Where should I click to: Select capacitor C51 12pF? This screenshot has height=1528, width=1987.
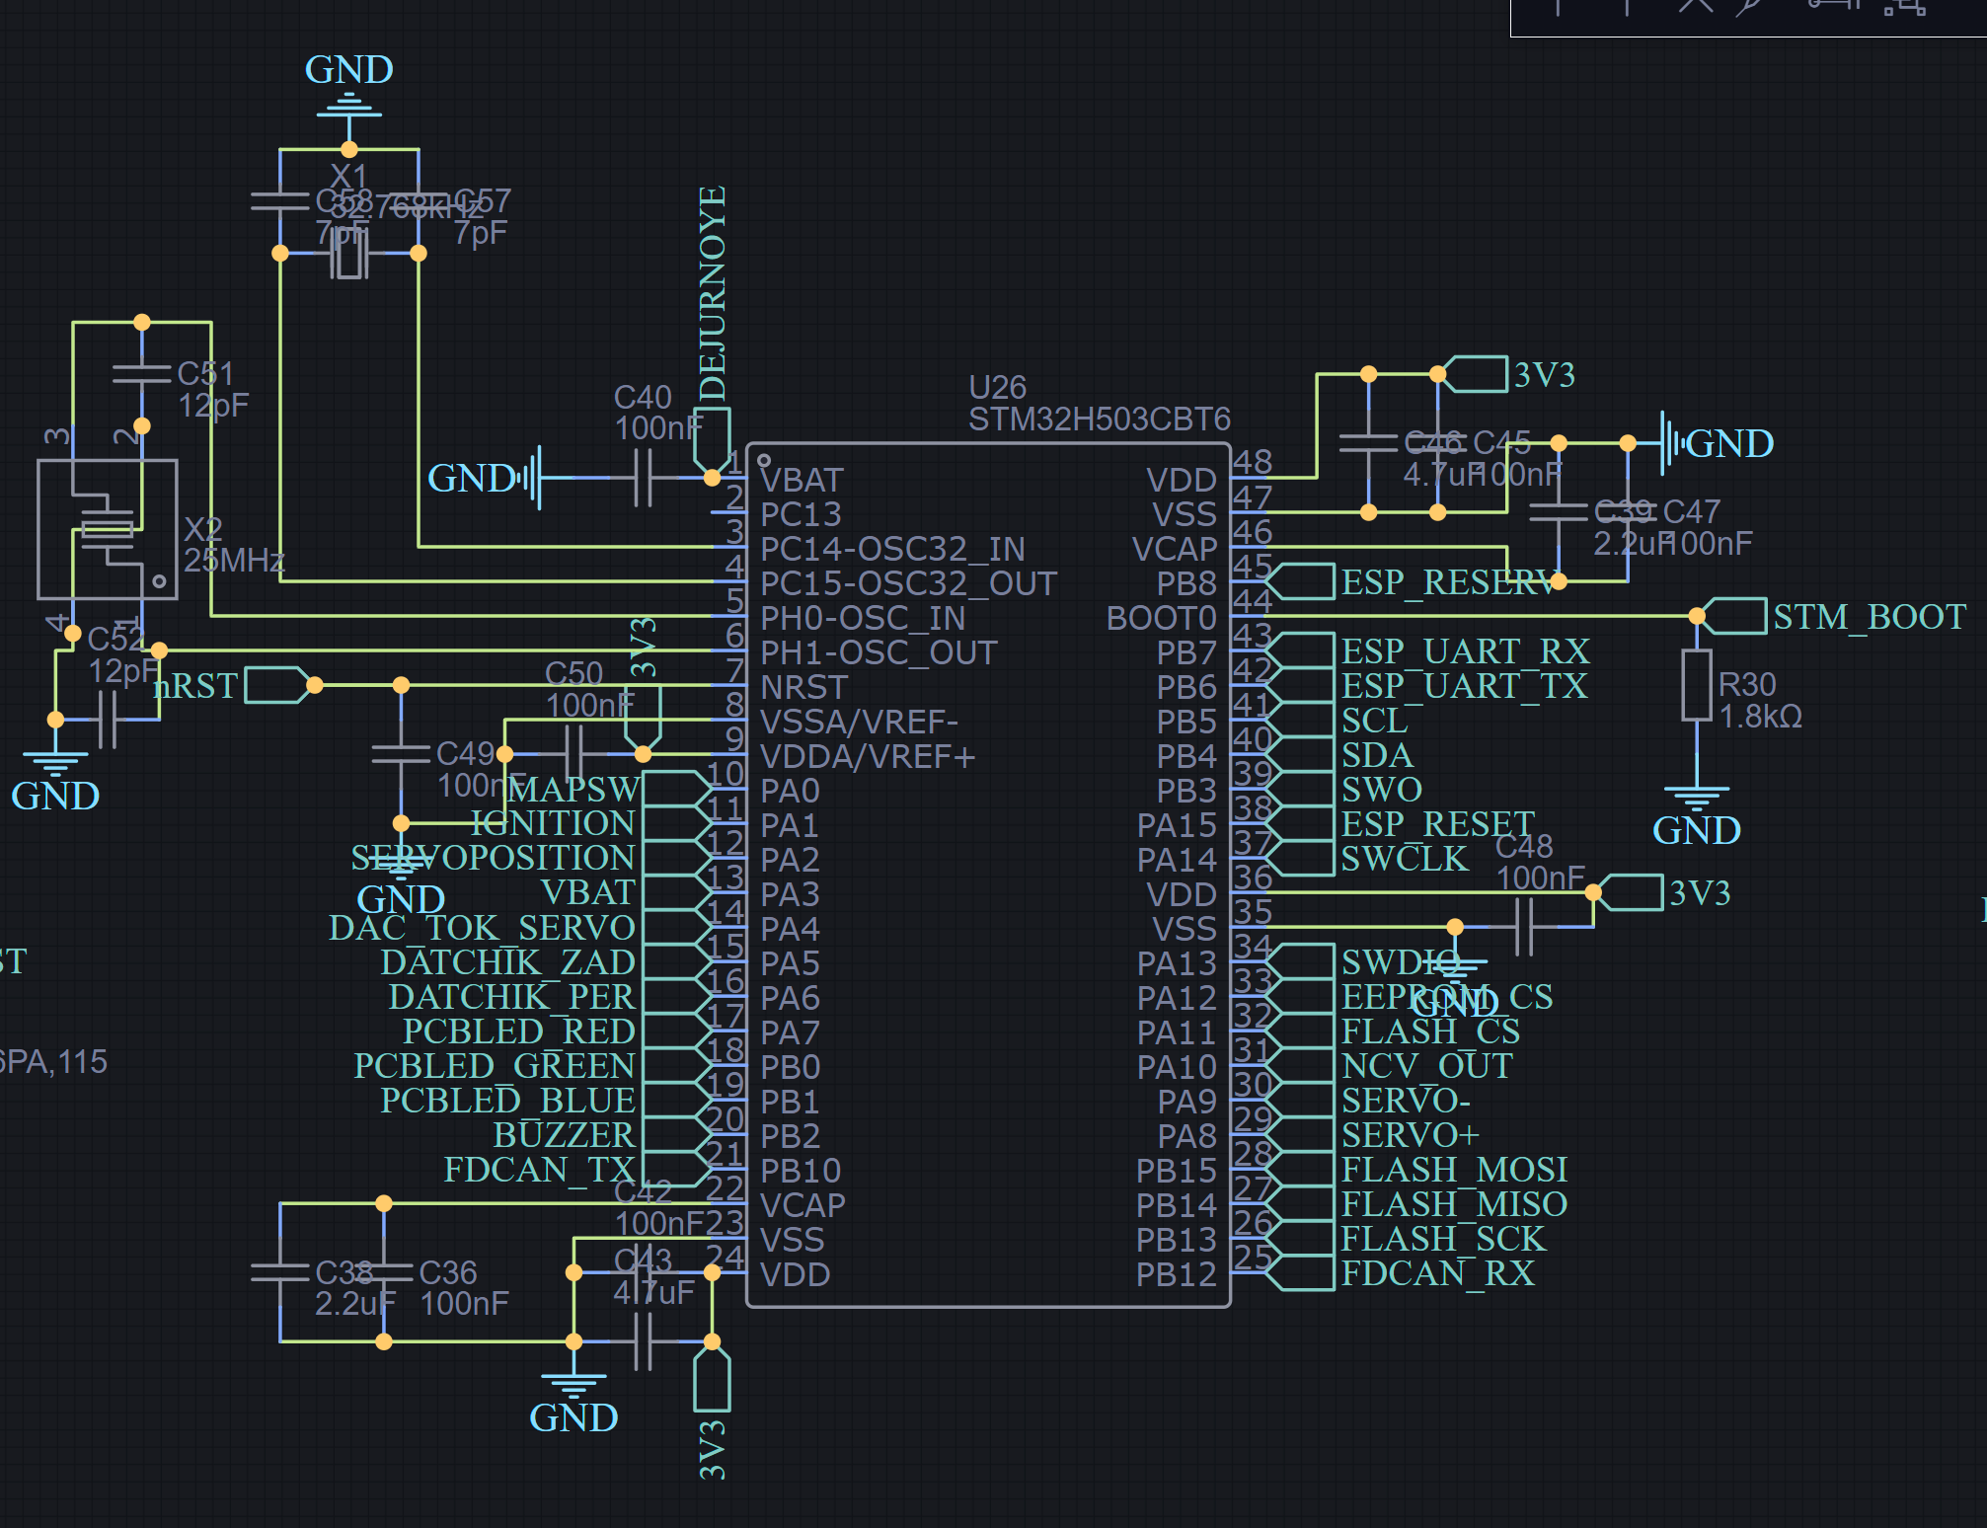coord(142,374)
